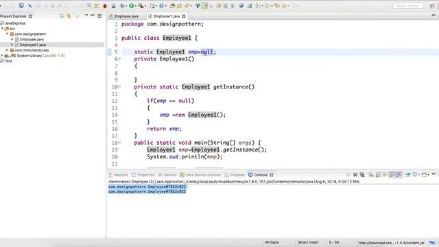Click the red coverage icon in toolbar

[105, 5]
